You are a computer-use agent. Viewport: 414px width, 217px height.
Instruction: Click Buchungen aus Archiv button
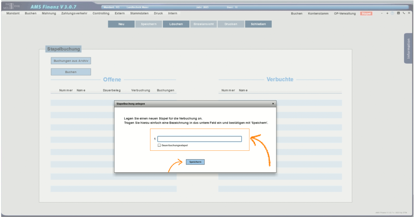pyautogui.click(x=71, y=61)
